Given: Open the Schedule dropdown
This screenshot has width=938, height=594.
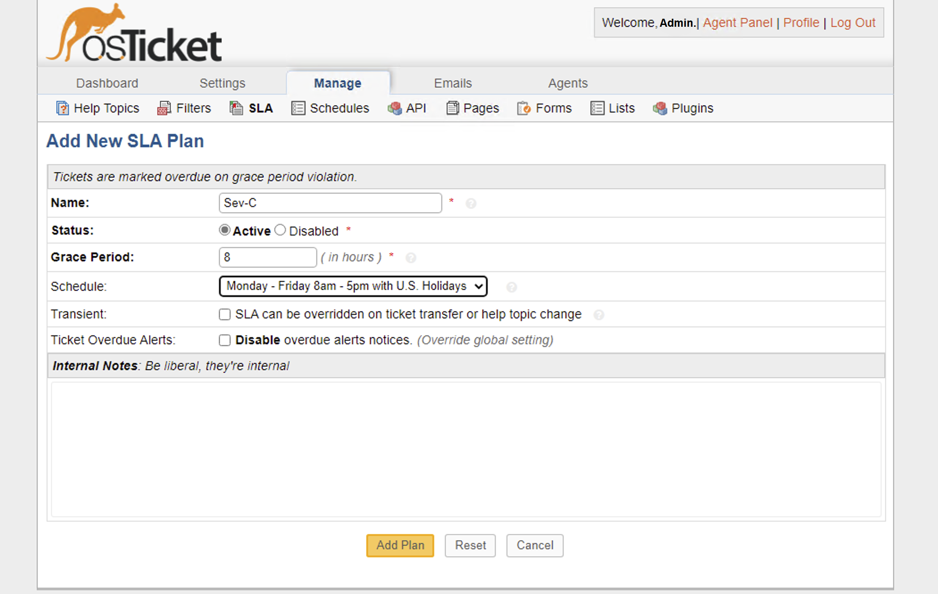Looking at the screenshot, I should (353, 286).
